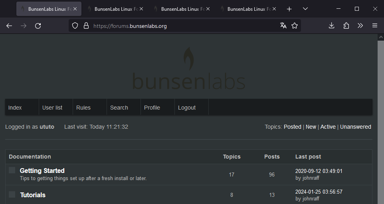
Task: Click the padlock site security icon
Action: pos(86,25)
